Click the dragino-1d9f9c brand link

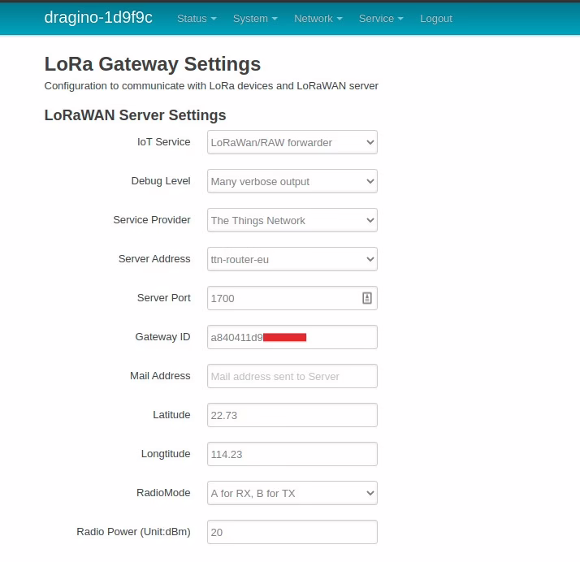pyautogui.click(x=98, y=18)
